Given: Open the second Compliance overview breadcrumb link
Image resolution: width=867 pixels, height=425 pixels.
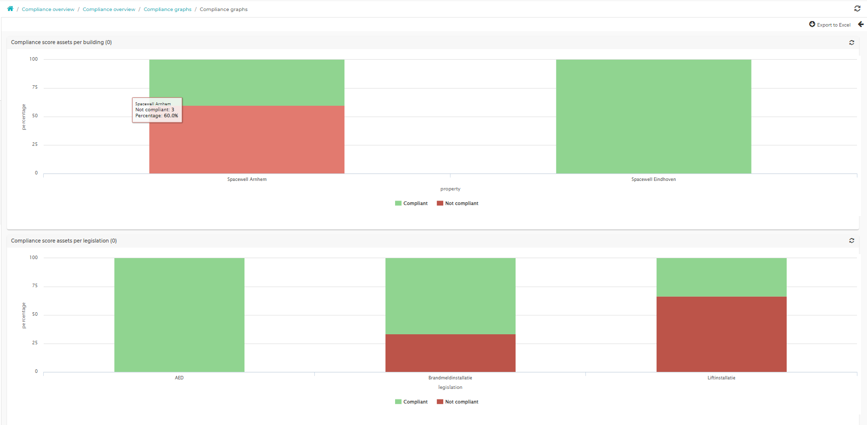Looking at the screenshot, I should tap(109, 10).
